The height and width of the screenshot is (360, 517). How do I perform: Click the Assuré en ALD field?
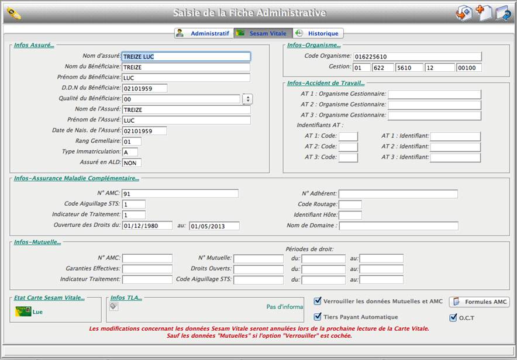tap(132, 162)
